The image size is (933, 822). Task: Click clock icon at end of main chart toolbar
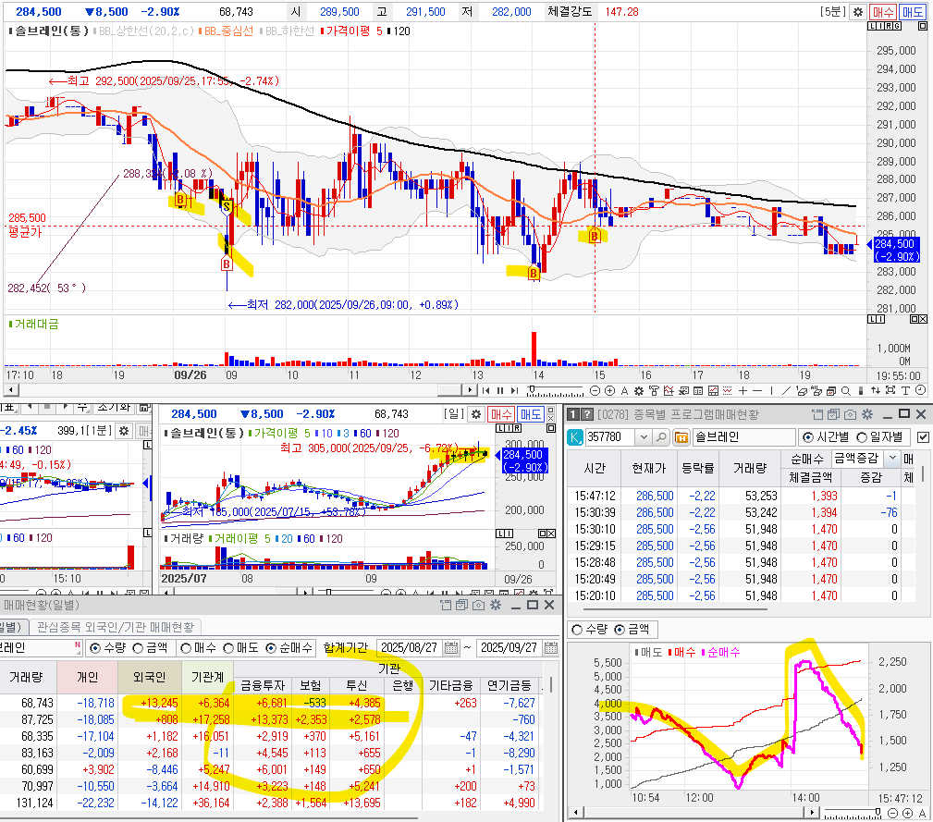(920, 390)
